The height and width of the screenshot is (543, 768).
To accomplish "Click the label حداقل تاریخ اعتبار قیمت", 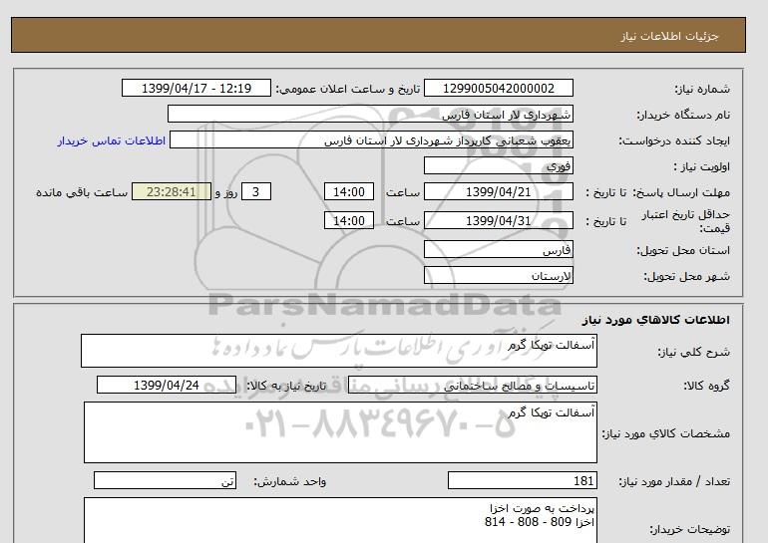I will (686, 221).
